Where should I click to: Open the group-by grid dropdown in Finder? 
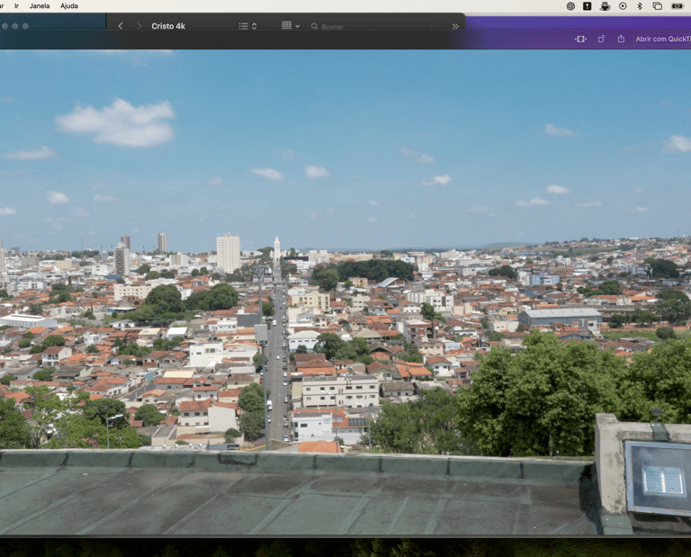291,25
